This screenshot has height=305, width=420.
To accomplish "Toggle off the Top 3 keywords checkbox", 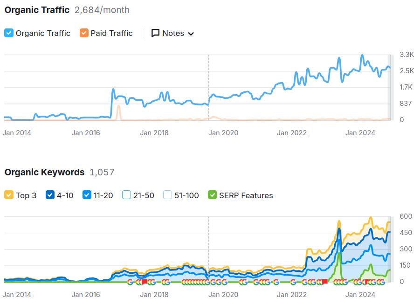I will pos(9,195).
